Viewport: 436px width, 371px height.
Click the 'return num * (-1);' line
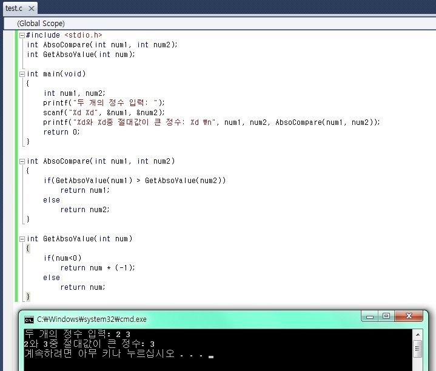(98, 268)
